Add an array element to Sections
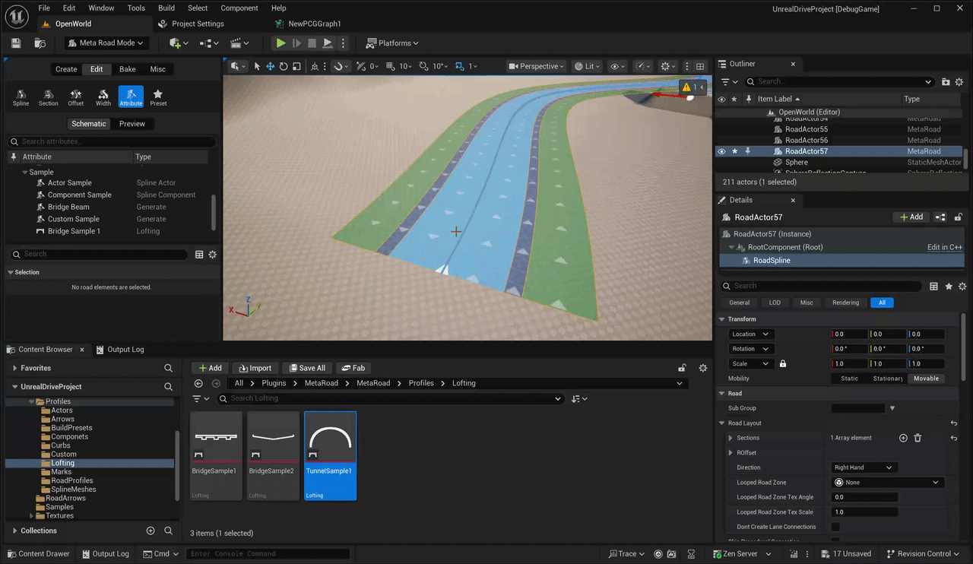 click(903, 438)
